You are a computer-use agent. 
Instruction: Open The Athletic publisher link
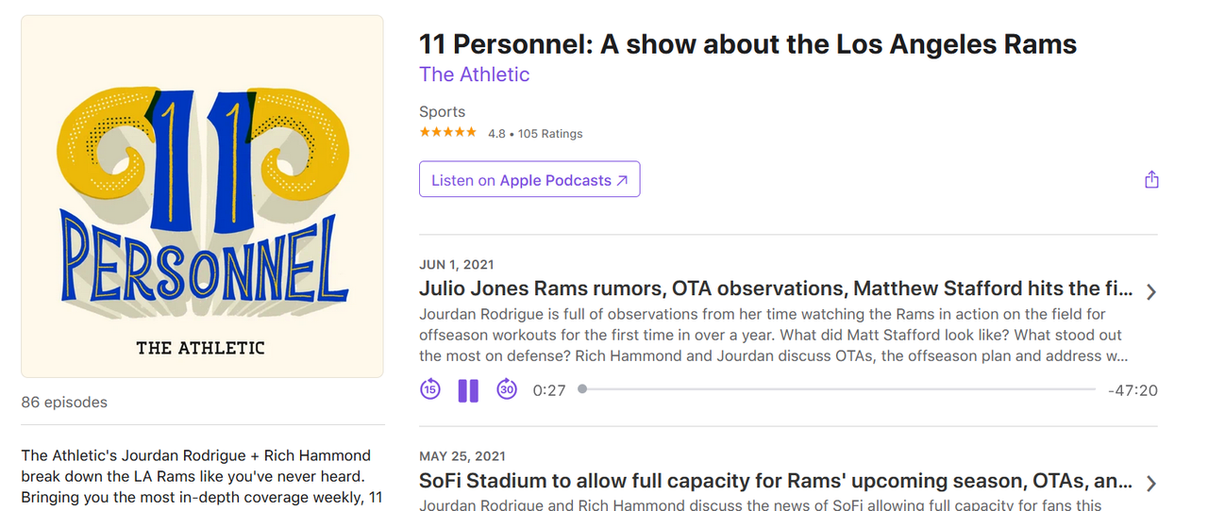475,74
